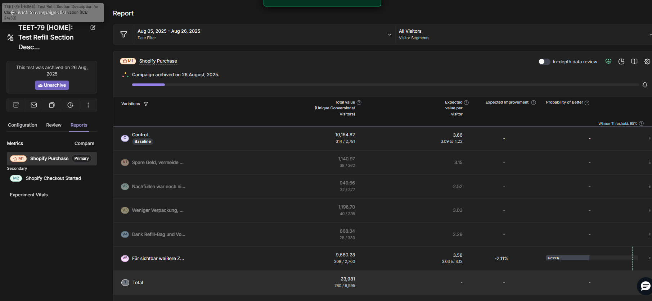This screenshot has height=301, width=652.
Task: Click Shopify Purchase metric title link
Action: [x=158, y=61]
